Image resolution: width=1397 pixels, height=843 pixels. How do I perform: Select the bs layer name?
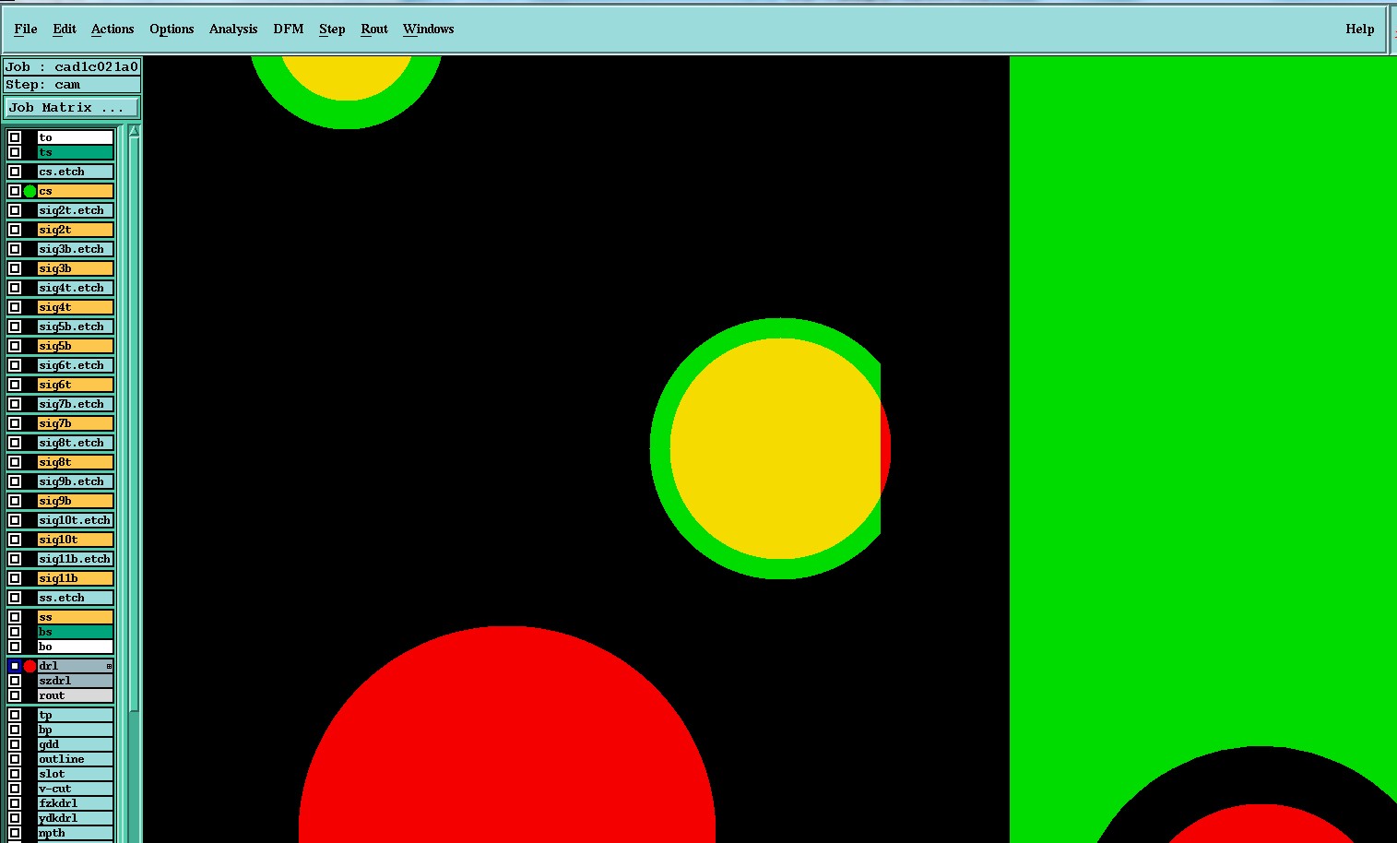coord(76,632)
